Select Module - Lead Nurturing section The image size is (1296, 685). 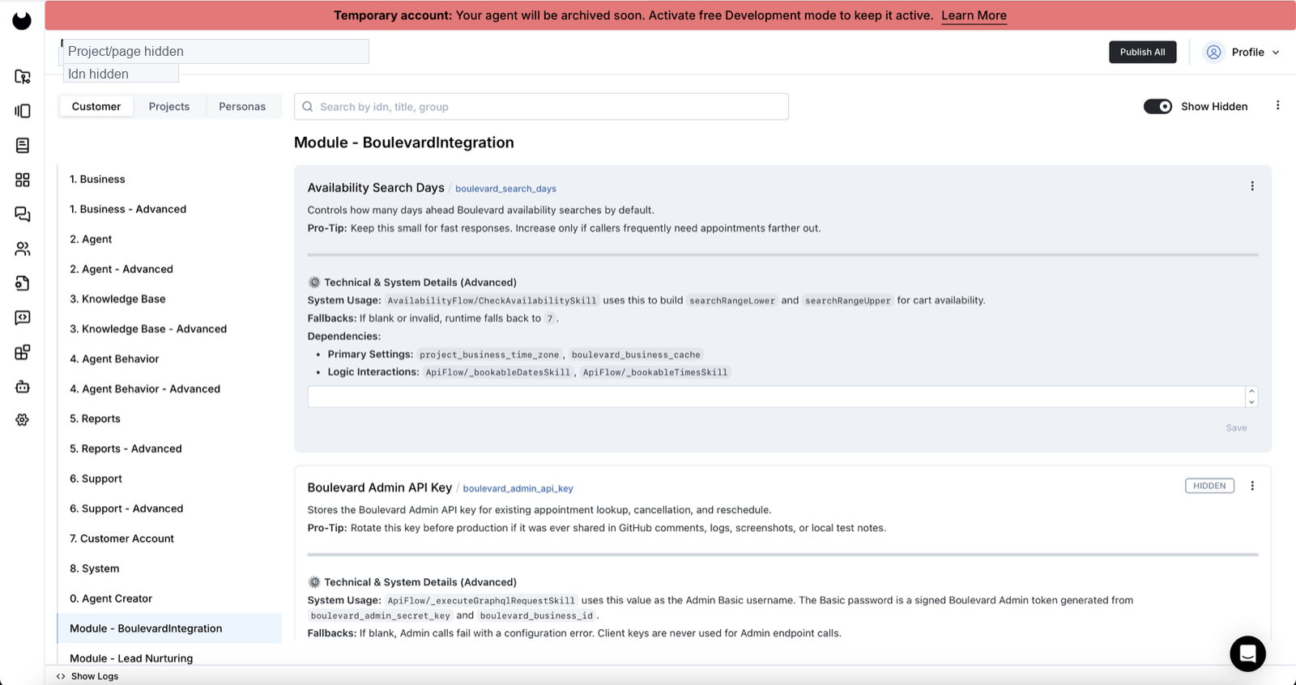170,658
